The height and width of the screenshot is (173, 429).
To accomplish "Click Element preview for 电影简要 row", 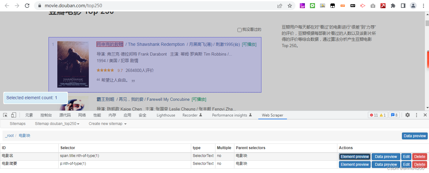I will [355, 165].
